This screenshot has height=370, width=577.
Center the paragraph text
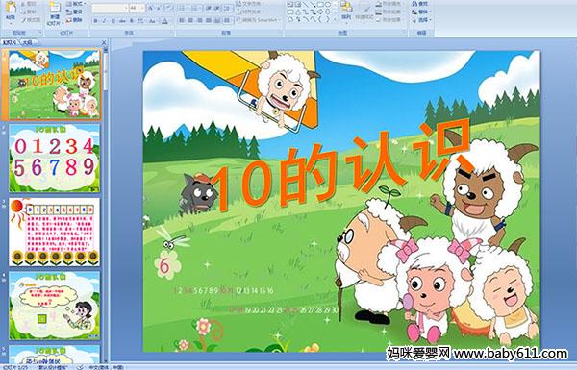190,20
